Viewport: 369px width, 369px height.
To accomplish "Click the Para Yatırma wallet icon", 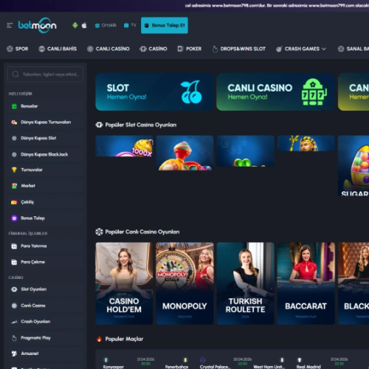I will pos(14,246).
